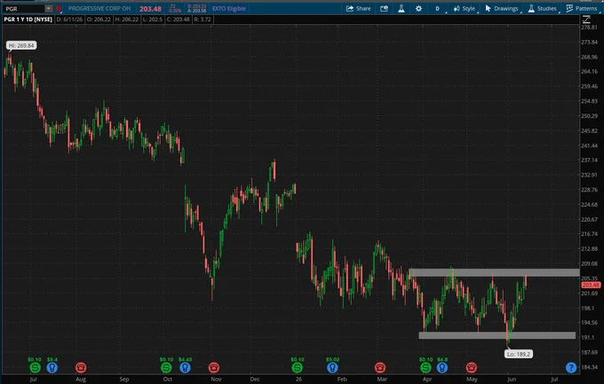Click the Lo: 189.2 bubble
The image size is (604, 384).
coord(519,354)
